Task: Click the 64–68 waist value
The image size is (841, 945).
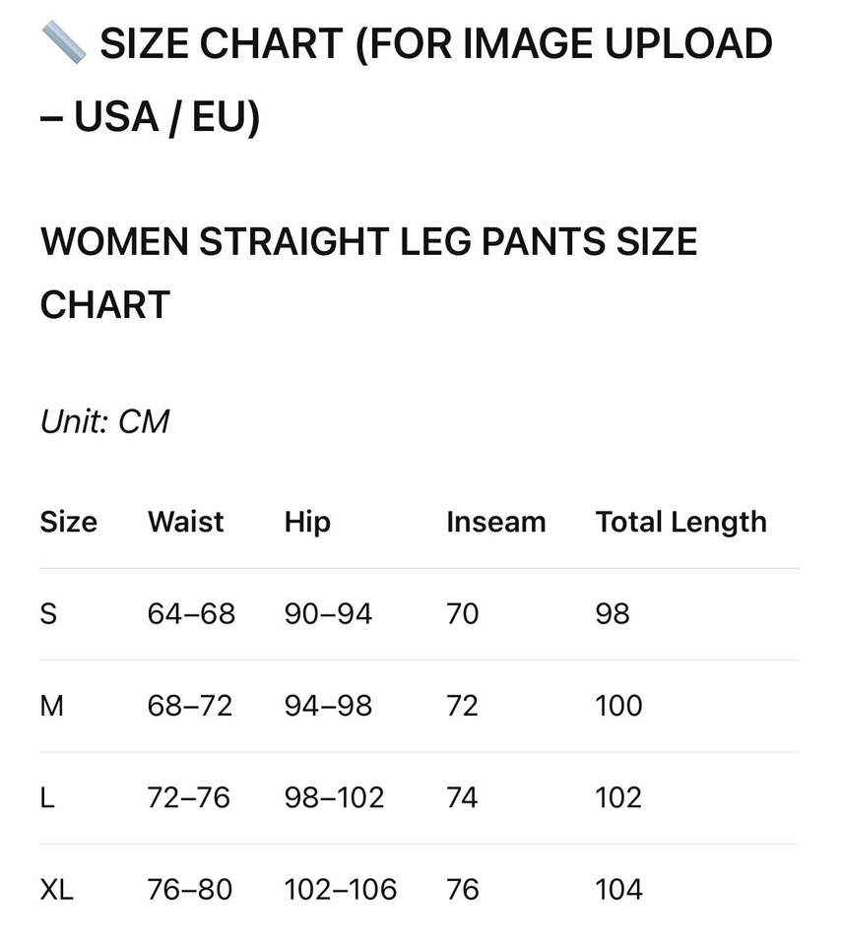Action: tap(191, 614)
